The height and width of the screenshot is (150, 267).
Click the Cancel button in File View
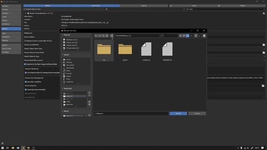[x=197, y=113]
